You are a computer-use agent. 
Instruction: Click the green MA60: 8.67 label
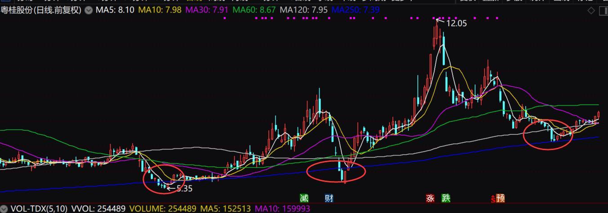[x=254, y=10]
